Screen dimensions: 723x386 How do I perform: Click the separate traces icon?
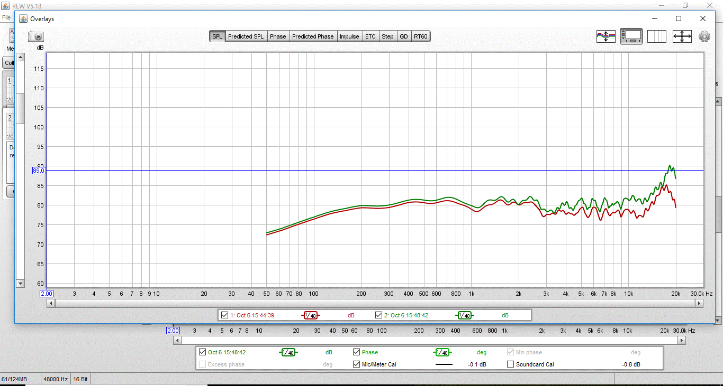click(606, 36)
